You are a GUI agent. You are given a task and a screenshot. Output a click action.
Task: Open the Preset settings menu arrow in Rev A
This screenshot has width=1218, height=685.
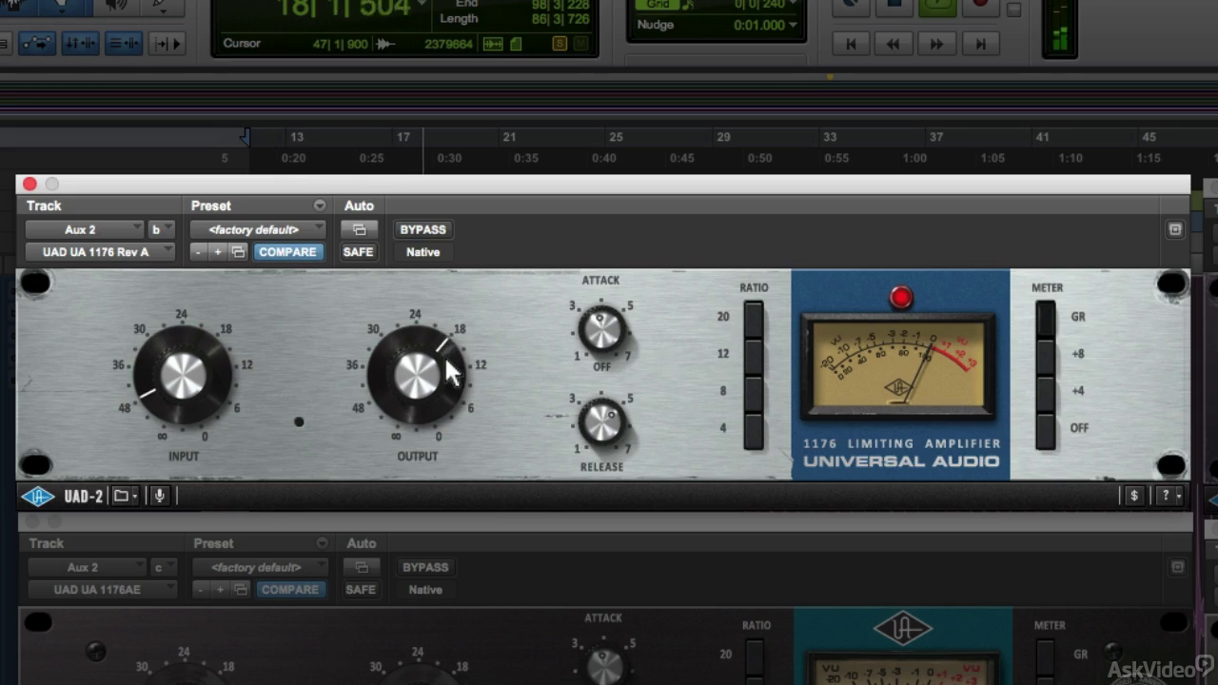click(319, 205)
